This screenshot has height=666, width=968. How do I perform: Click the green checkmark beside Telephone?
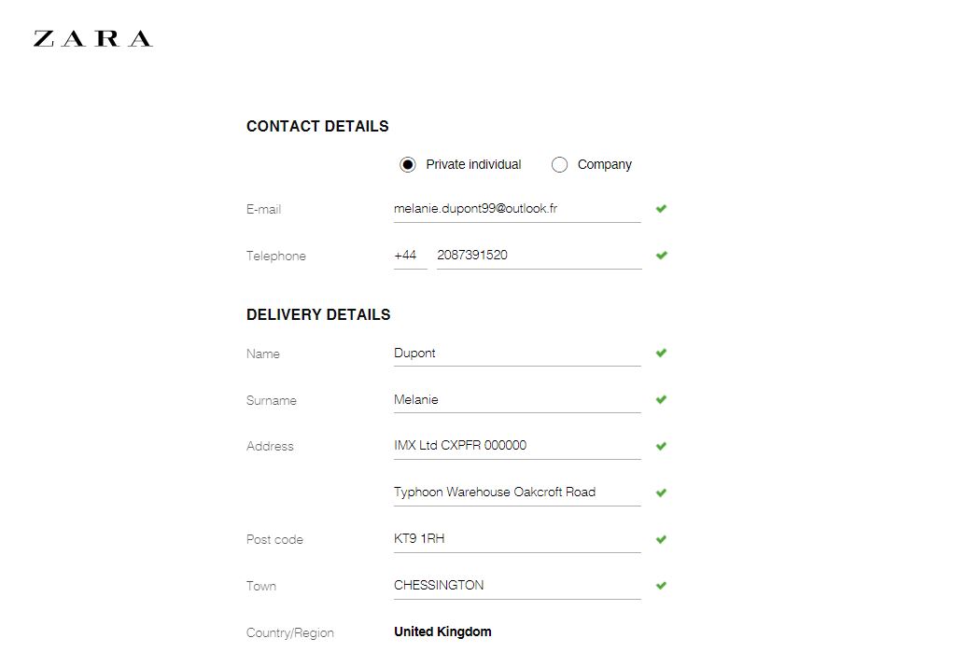661,256
